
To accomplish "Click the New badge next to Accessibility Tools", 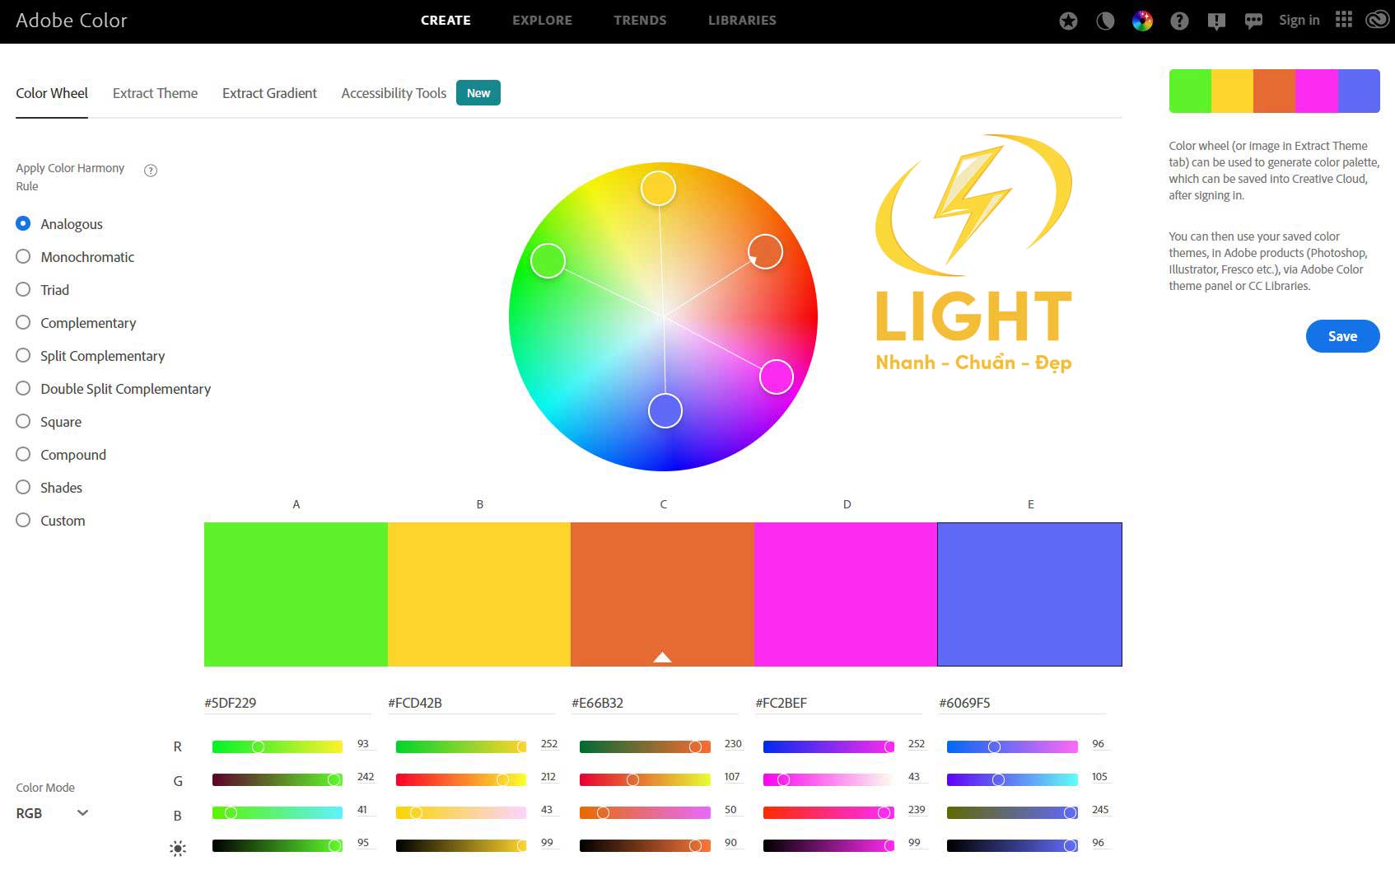I will point(478,93).
